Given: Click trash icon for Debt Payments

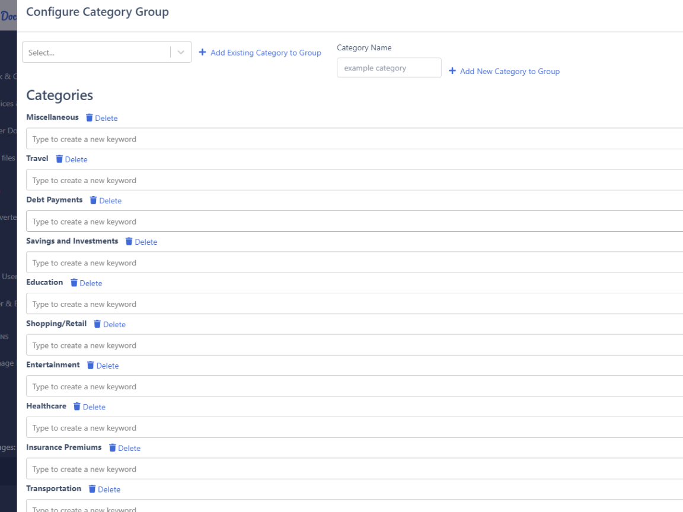Looking at the screenshot, I should coord(93,200).
